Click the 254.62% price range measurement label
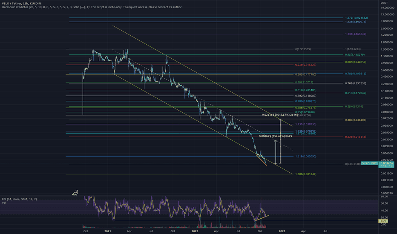This screenshot has width=397, height=234. [275, 136]
